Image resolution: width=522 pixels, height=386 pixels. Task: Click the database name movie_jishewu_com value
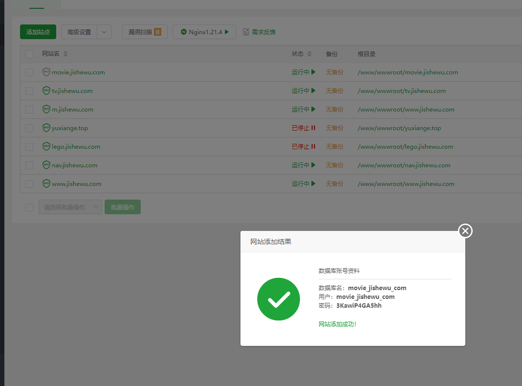pyautogui.click(x=377, y=288)
